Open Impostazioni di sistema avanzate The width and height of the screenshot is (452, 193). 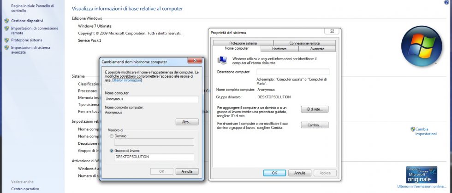(x=30, y=50)
